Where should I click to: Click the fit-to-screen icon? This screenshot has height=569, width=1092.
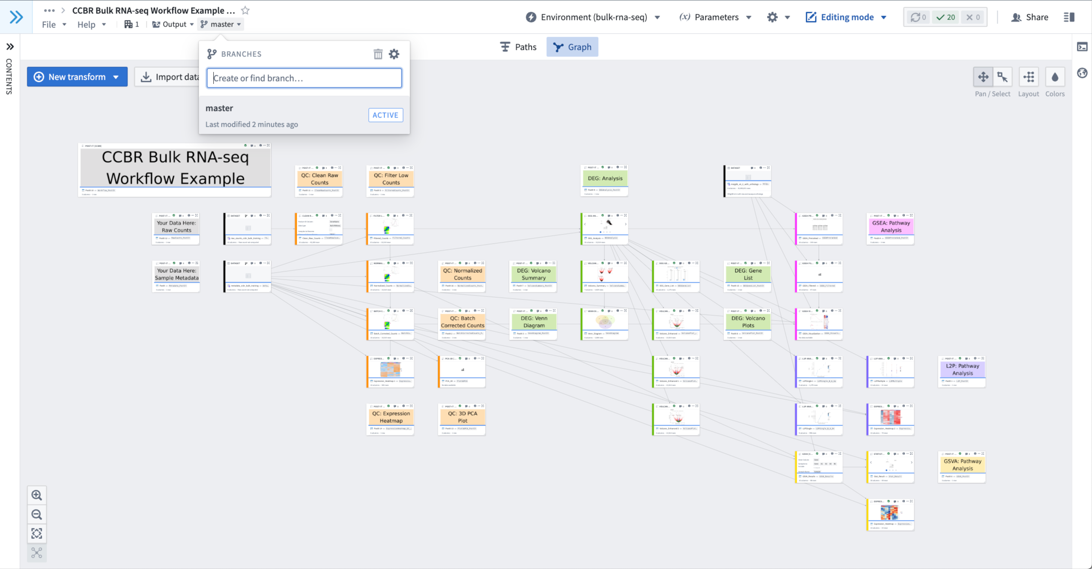(37, 533)
